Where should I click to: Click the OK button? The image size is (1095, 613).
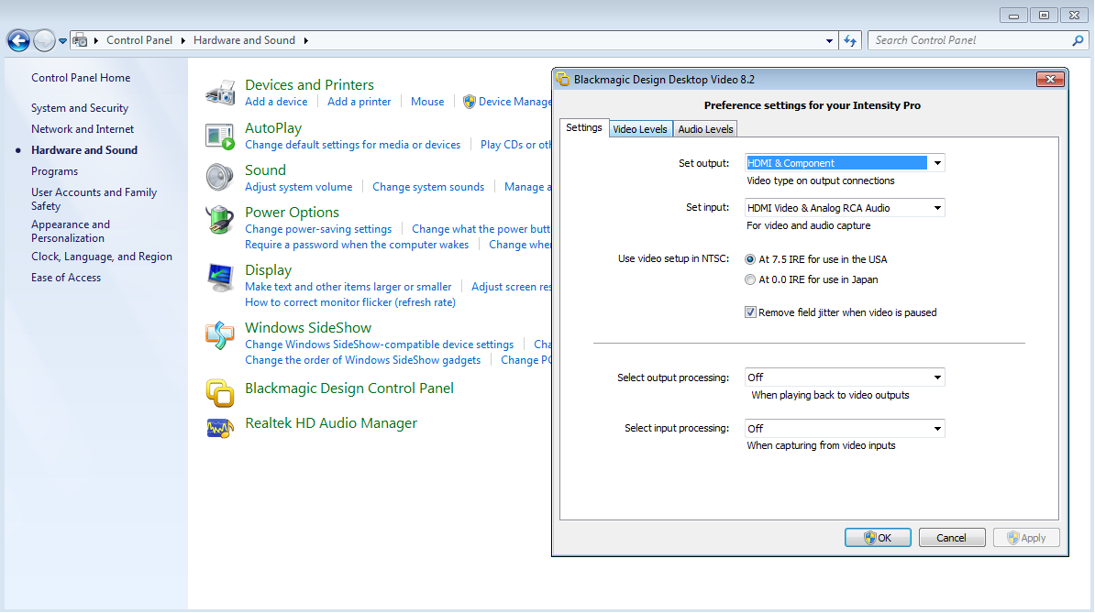point(878,538)
